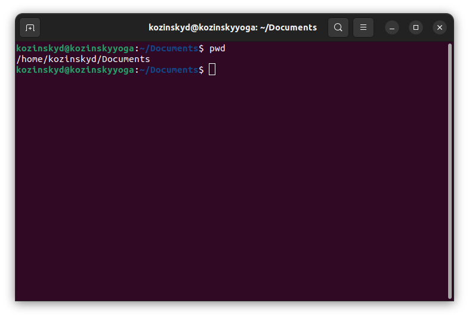
Task: Open the hamburger menu
Action: tap(363, 27)
